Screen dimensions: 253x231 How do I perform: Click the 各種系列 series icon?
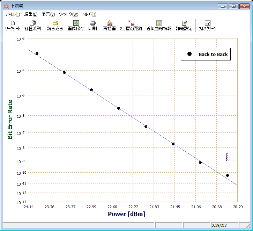point(33,26)
